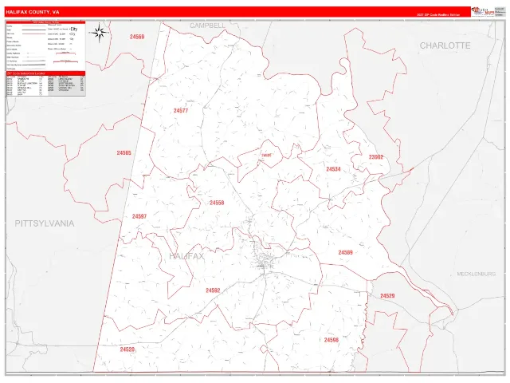The width and height of the screenshot is (510, 383).
Task: Select ZIP code 24558 label
Action: 217,203
